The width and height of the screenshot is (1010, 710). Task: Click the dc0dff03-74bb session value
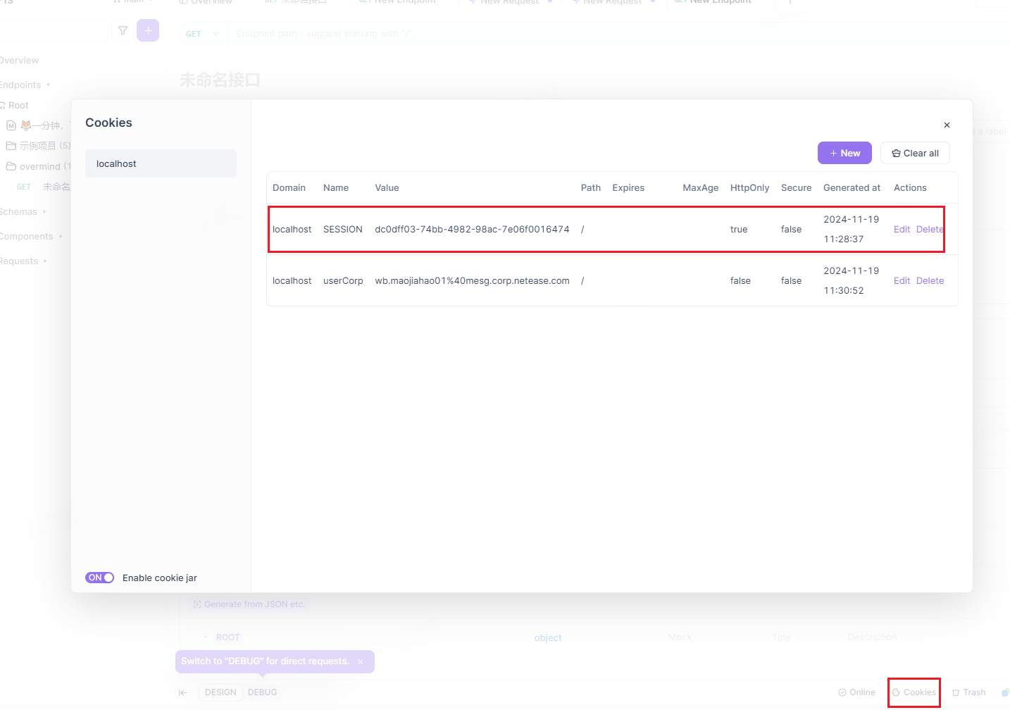472,229
